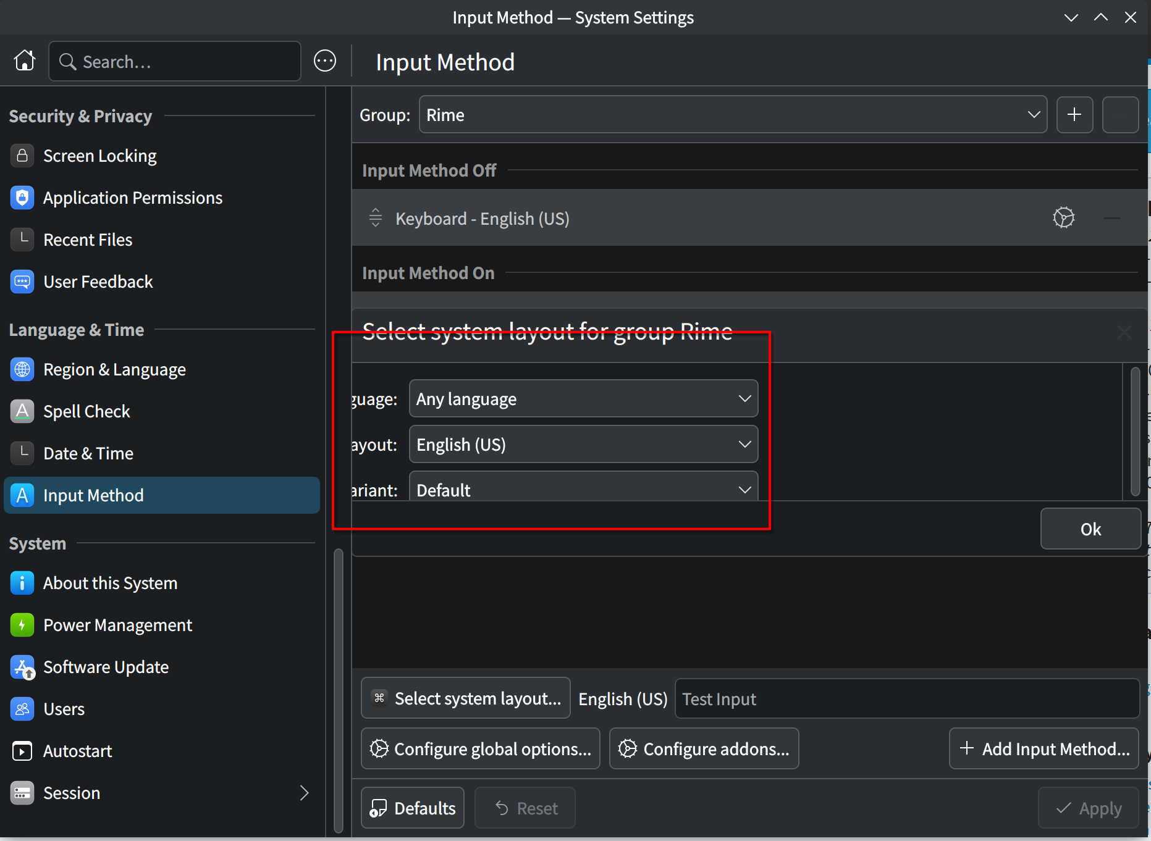Screen dimensions: 1151x841
Task: Open Application Permissions settings
Action: (162, 198)
